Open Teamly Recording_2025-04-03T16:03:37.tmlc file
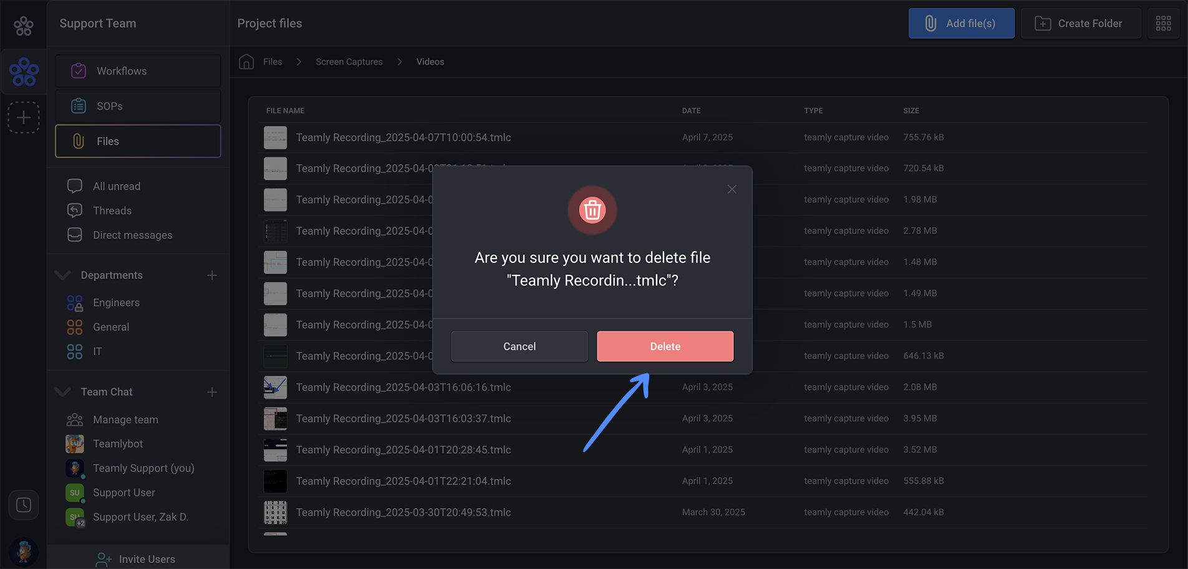This screenshot has height=569, width=1188. coord(403,418)
